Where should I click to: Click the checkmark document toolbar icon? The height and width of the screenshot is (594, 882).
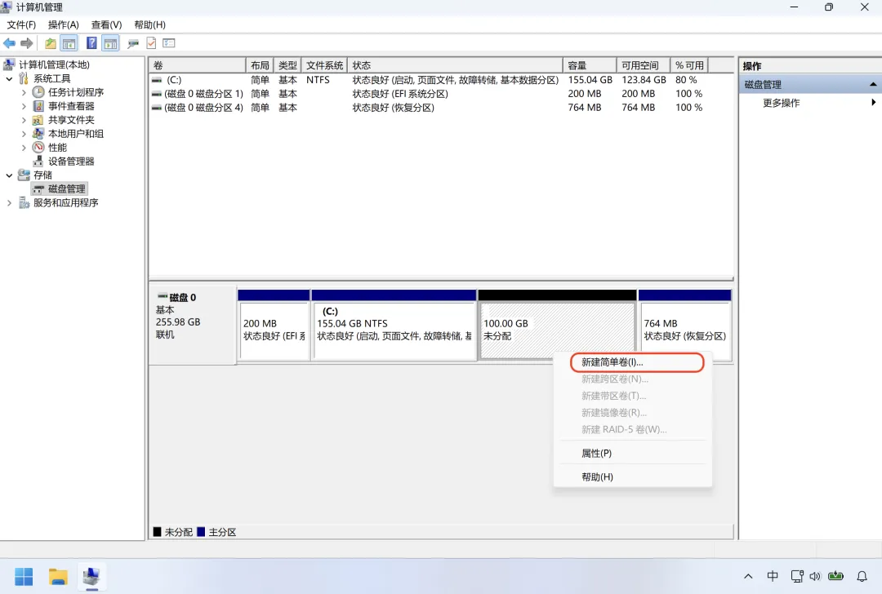pyautogui.click(x=150, y=42)
